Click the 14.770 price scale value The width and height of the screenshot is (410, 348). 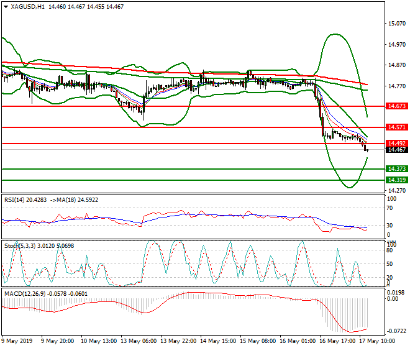point(397,86)
